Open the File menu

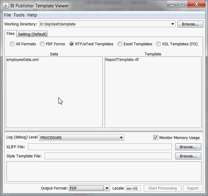(7, 15)
